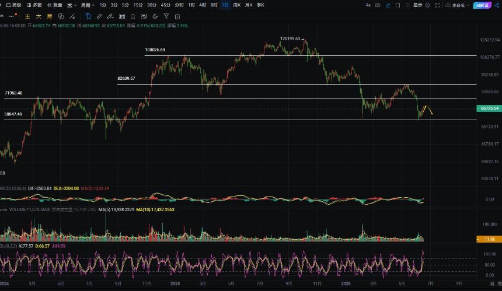
Task: Open the more options icon with the red dot
Action: point(12,16)
